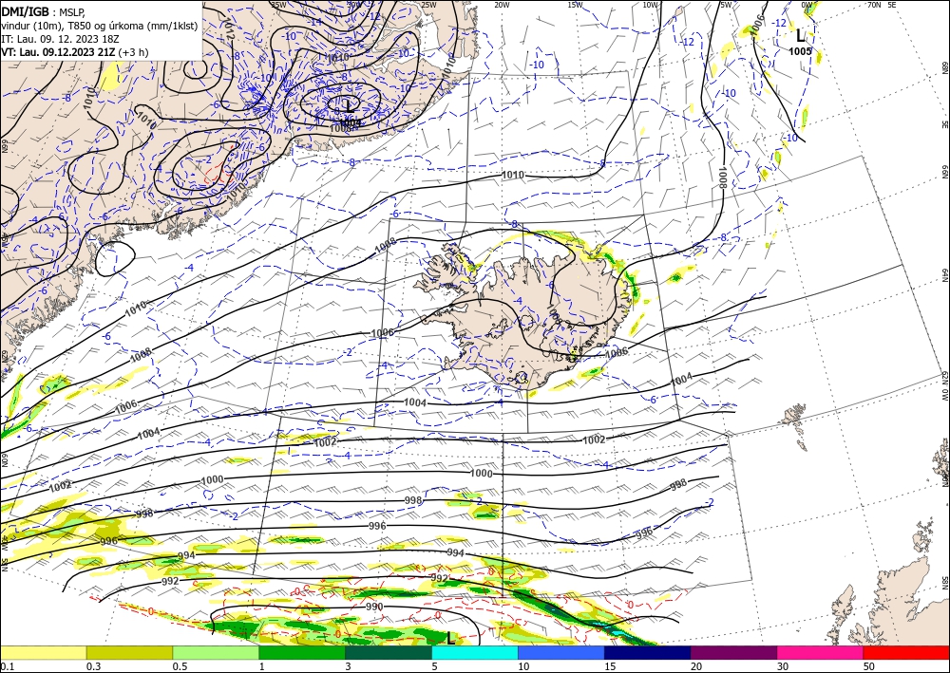Click the yellow 0.1–0.3 mm precipitation swatch
Screen dimensions: 950x673
point(43,652)
